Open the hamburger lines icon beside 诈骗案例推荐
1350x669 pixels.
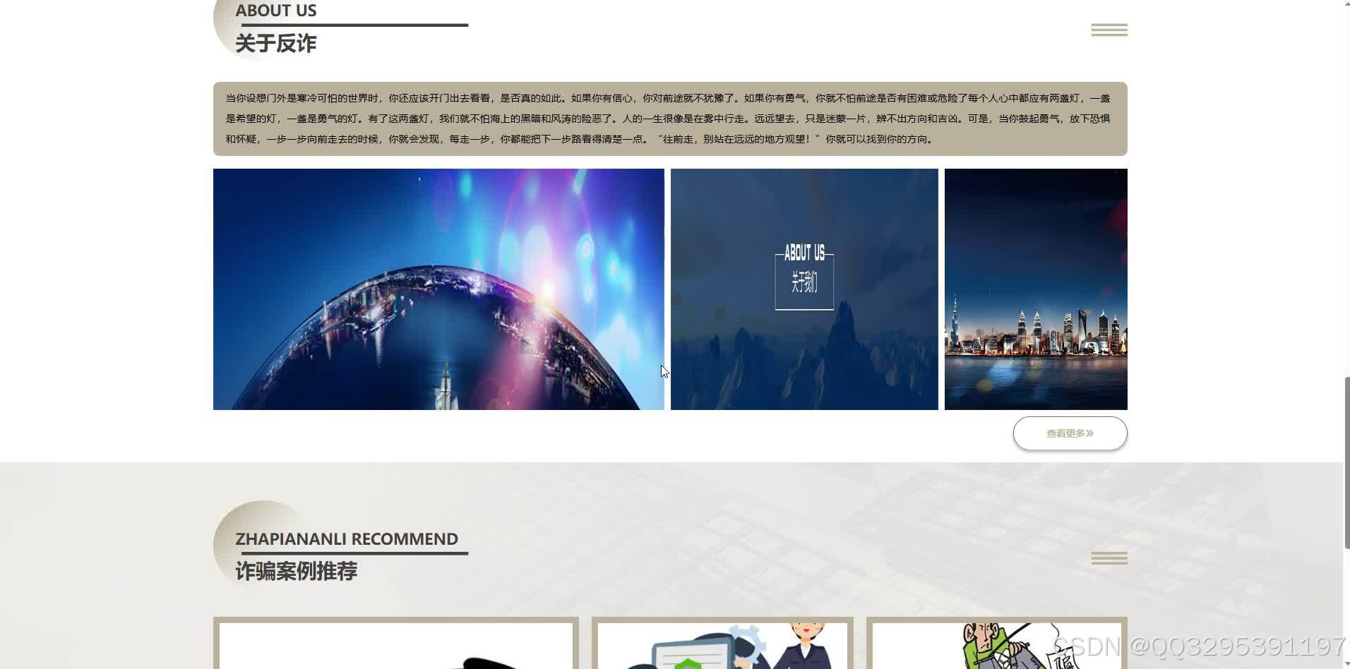point(1109,558)
